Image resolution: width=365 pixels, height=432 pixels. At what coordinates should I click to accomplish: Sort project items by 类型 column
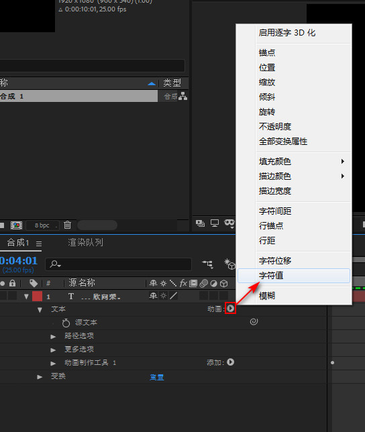tap(172, 83)
